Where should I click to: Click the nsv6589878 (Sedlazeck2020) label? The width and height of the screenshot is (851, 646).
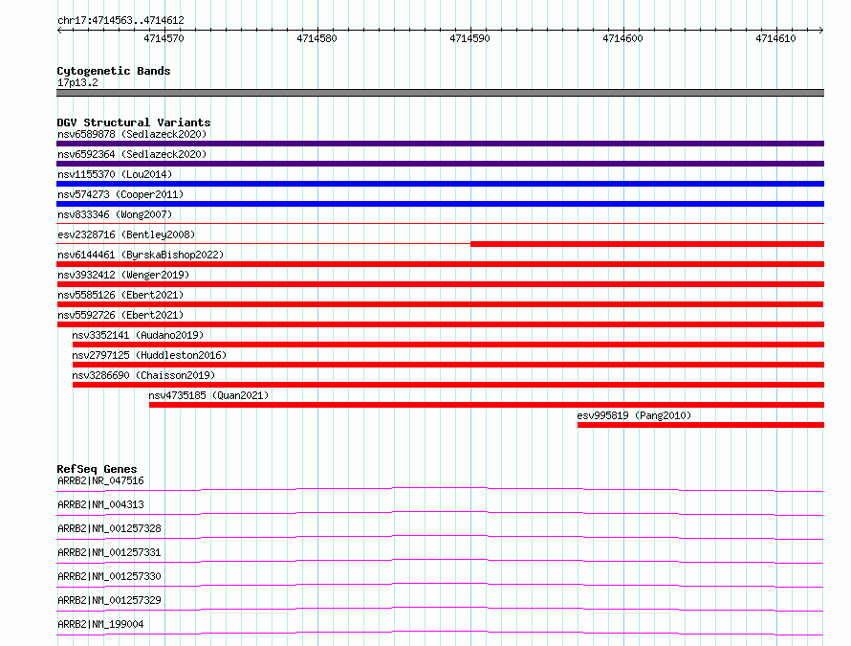point(132,134)
